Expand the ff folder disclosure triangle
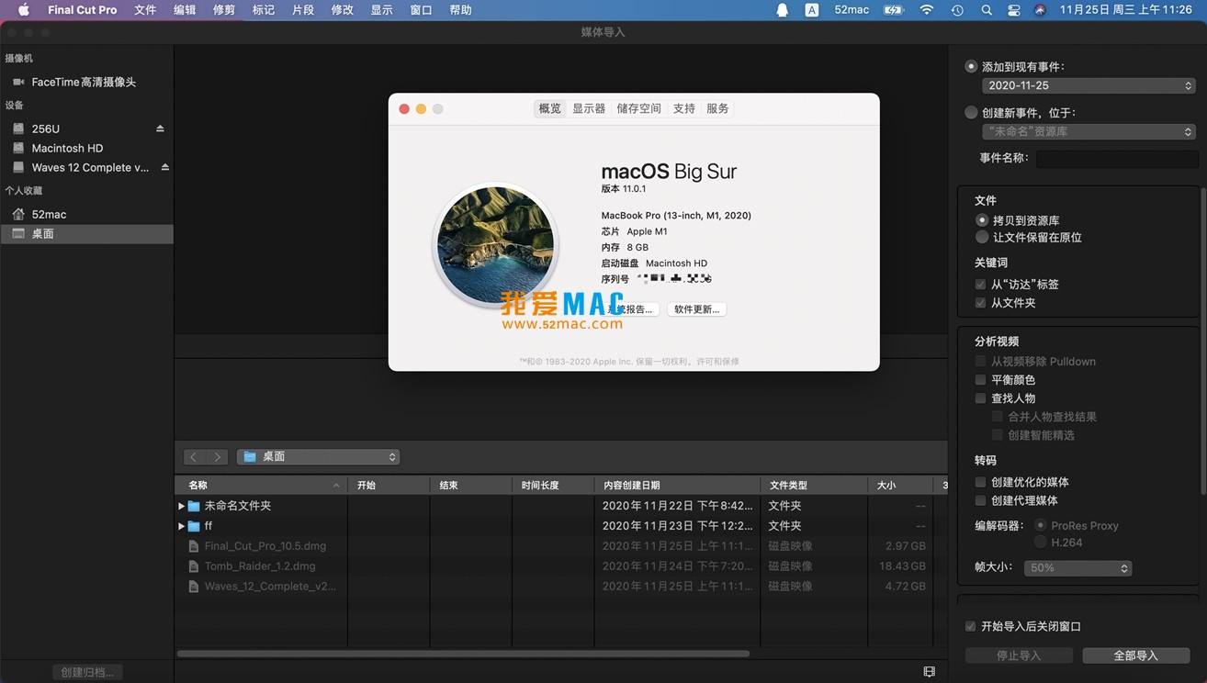Viewport: 1207px width, 683px height. tap(181, 526)
